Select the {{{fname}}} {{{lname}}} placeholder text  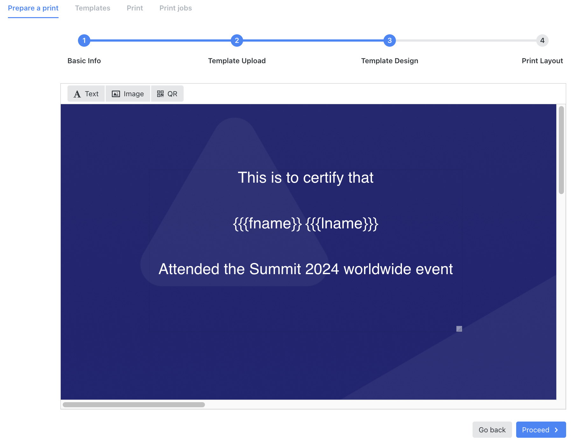click(306, 223)
